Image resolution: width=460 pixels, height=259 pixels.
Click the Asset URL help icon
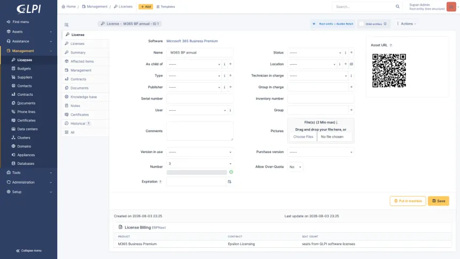tap(391, 45)
